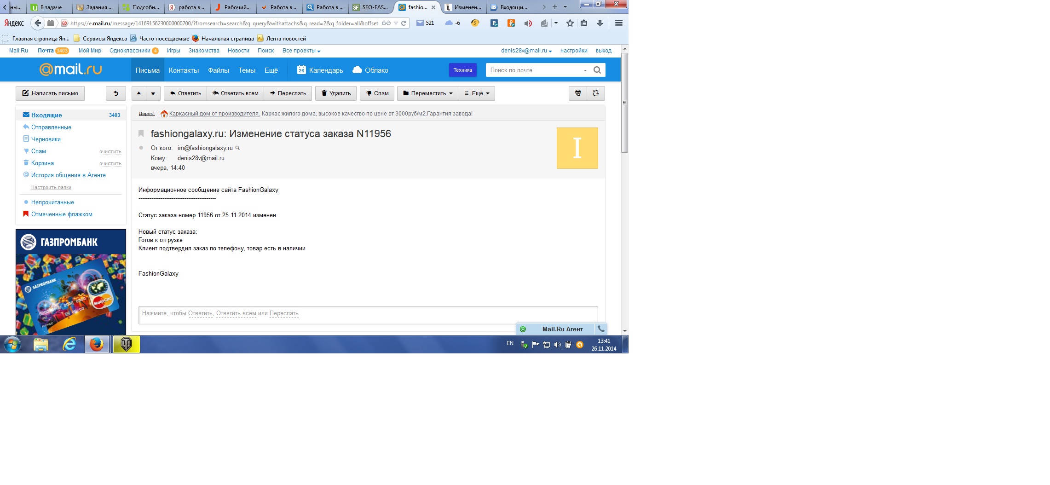Click the Windows Start button

pos(12,344)
